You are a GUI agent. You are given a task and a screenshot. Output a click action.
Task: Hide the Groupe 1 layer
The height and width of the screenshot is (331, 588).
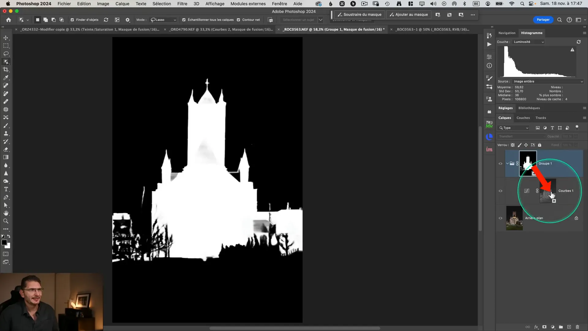[x=500, y=163]
